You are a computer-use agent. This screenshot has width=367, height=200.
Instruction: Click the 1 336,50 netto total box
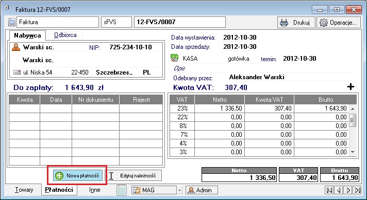239,177
